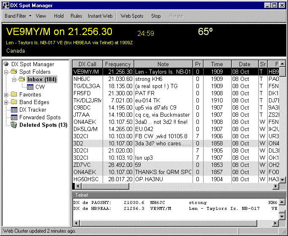
Task: Click the CW table view icon
Action: [30, 87]
